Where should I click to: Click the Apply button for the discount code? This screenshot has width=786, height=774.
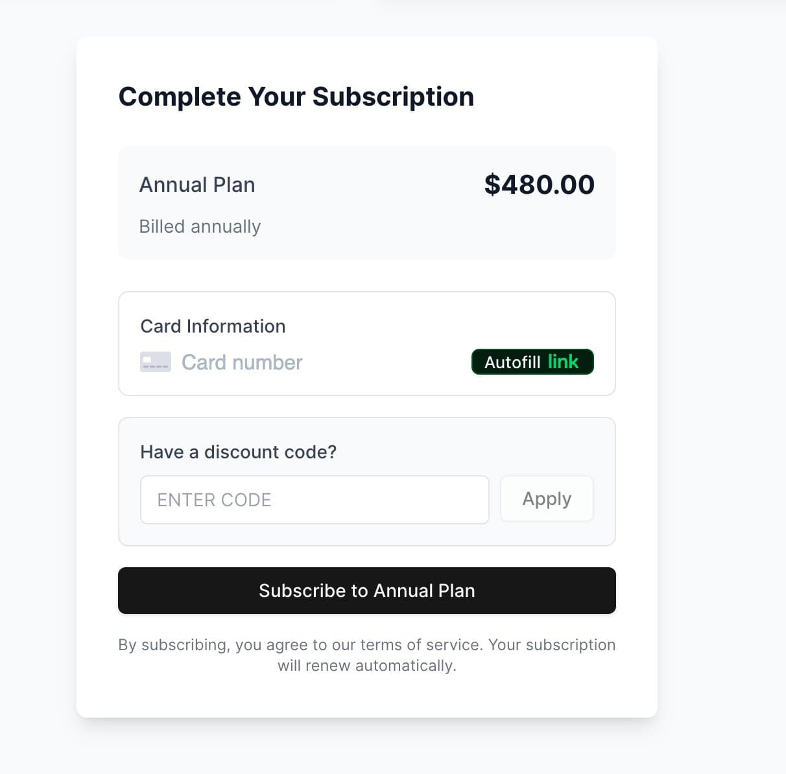[x=547, y=498]
